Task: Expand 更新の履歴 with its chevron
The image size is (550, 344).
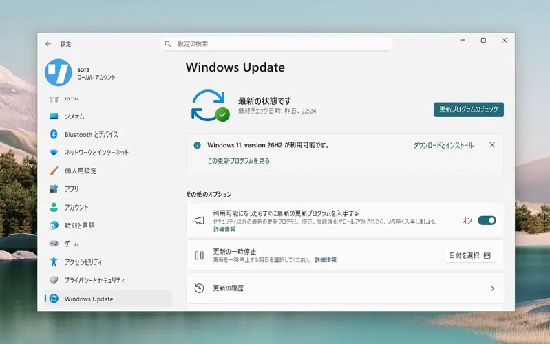Action: click(x=492, y=288)
